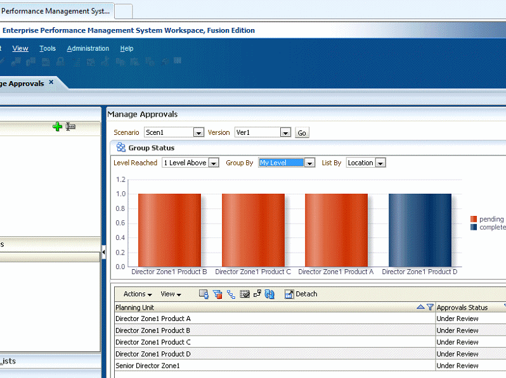Open the List By Location dropdown

[x=380, y=163]
